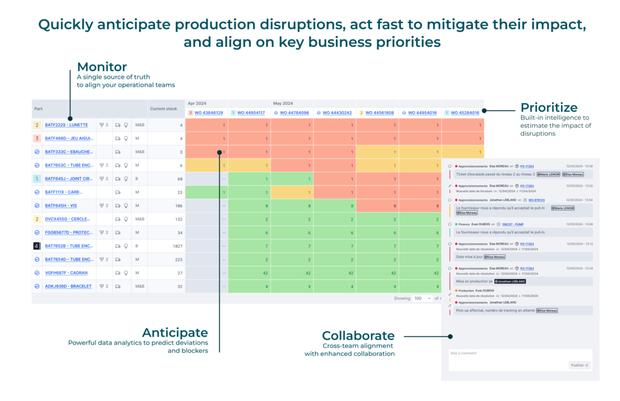Click the lightbulb icon on BATF466D row
Viewport: 620px width, 401px height.
pyautogui.click(x=125, y=138)
